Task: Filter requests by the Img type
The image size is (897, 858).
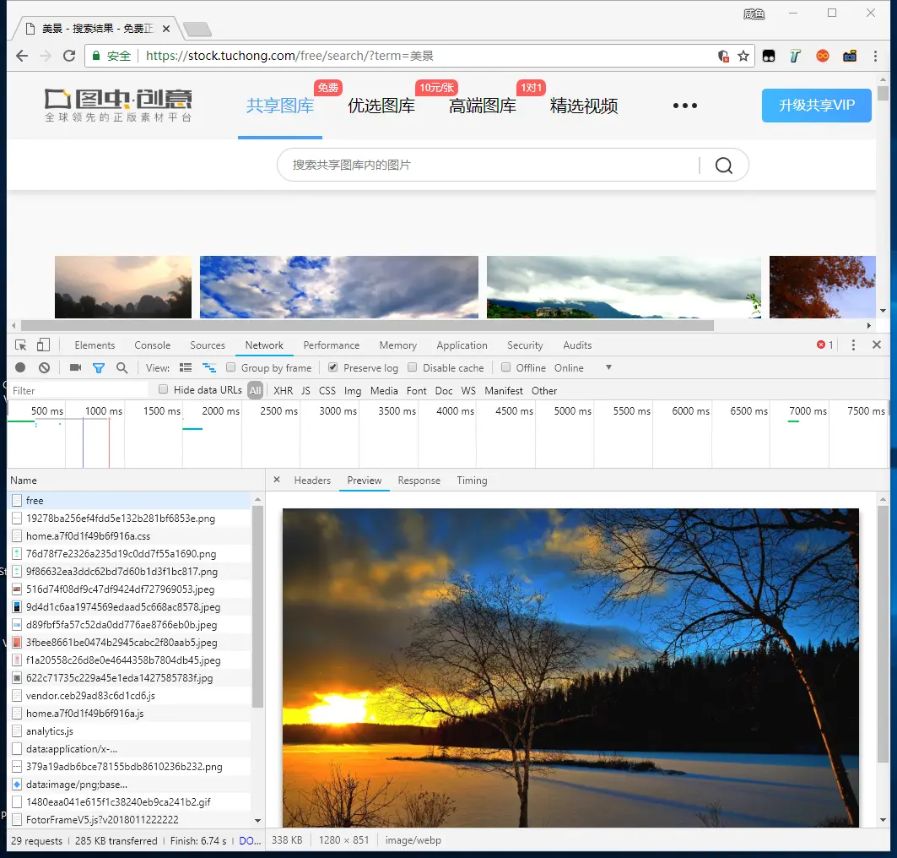Action: click(x=353, y=390)
